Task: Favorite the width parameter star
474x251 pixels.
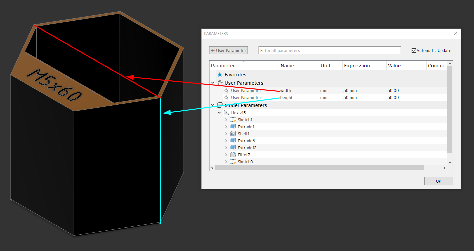Action: click(225, 90)
